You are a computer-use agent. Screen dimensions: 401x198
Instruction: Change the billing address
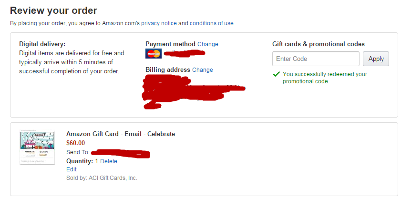pyautogui.click(x=203, y=69)
